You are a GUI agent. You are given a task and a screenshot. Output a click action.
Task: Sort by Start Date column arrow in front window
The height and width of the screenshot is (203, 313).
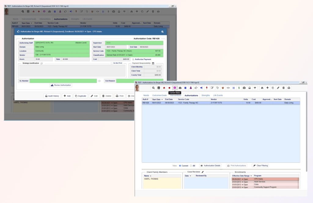tap(162, 99)
